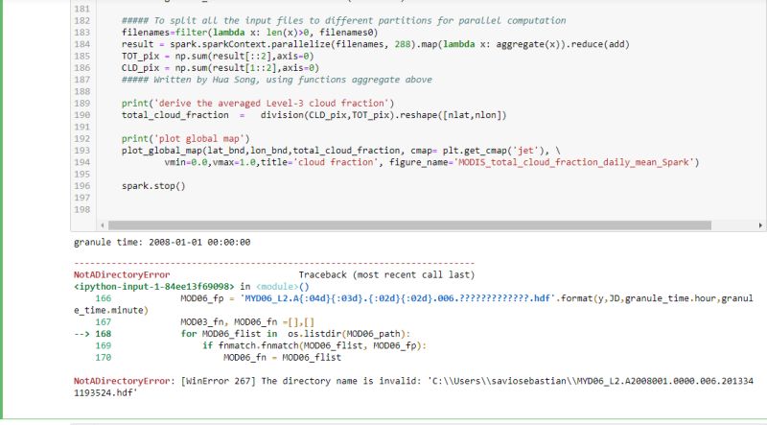Click the 'Traceback (most recent call last)' text
This screenshot has width=767, height=425.
pos(386,274)
